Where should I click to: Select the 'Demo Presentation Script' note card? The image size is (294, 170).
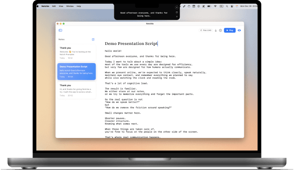[77, 72]
